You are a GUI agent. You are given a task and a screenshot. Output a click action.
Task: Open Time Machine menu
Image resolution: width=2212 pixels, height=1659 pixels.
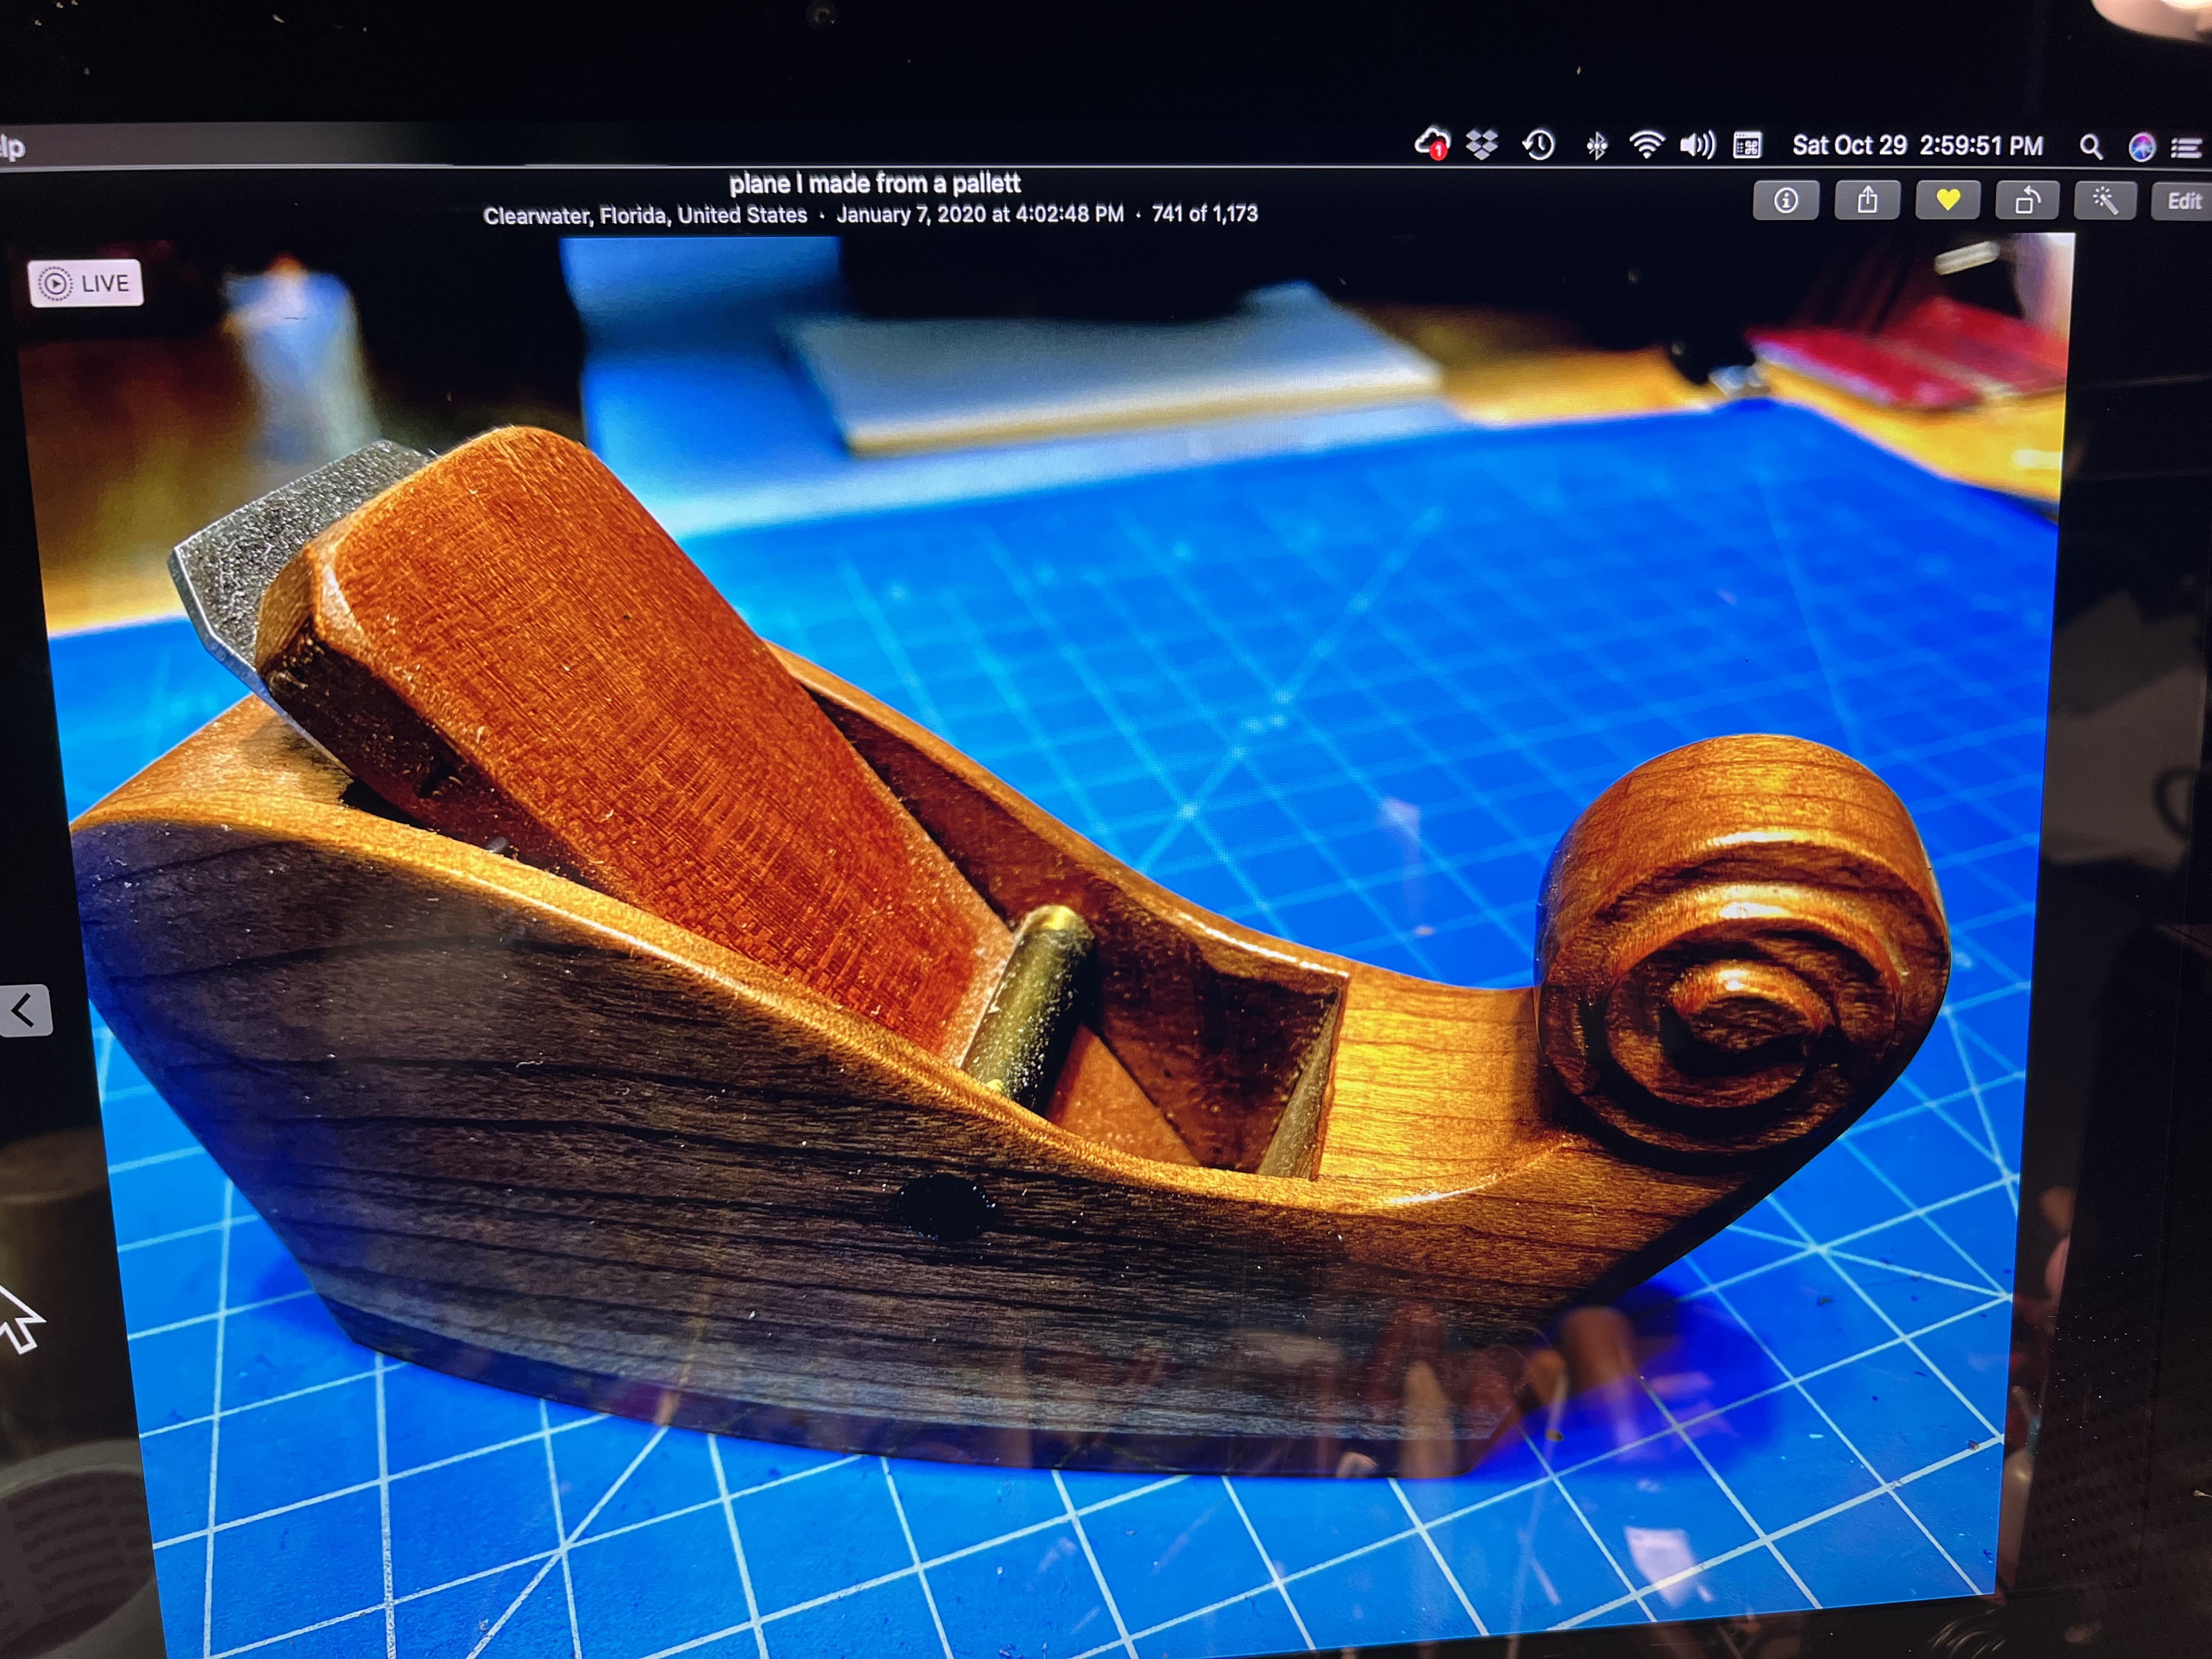click(x=1539, y=145)
